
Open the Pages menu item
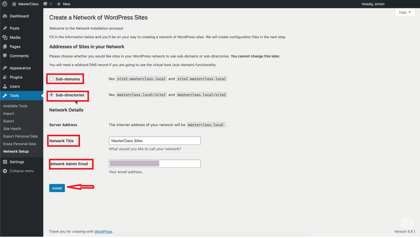click(x=15, y=47)
